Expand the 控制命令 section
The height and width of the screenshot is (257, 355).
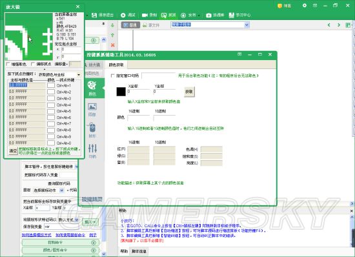coord(61,243)
